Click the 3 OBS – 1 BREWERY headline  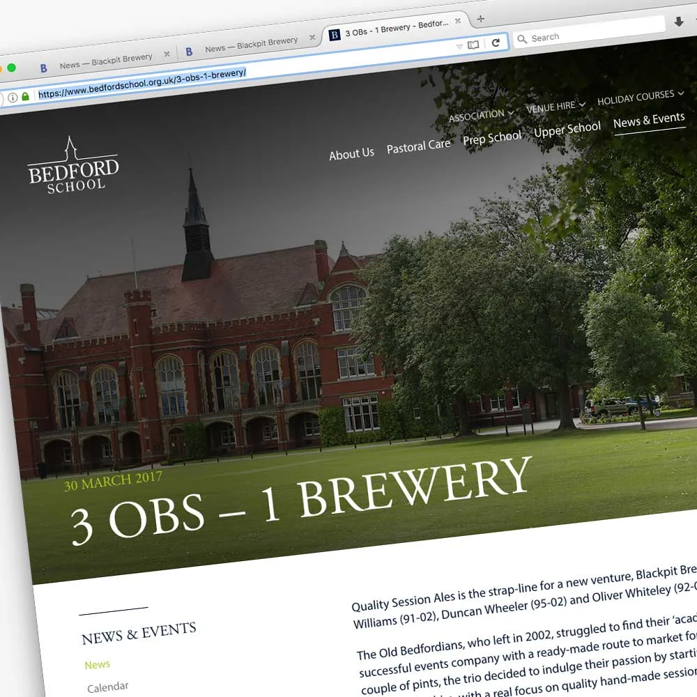pos(301,501)
